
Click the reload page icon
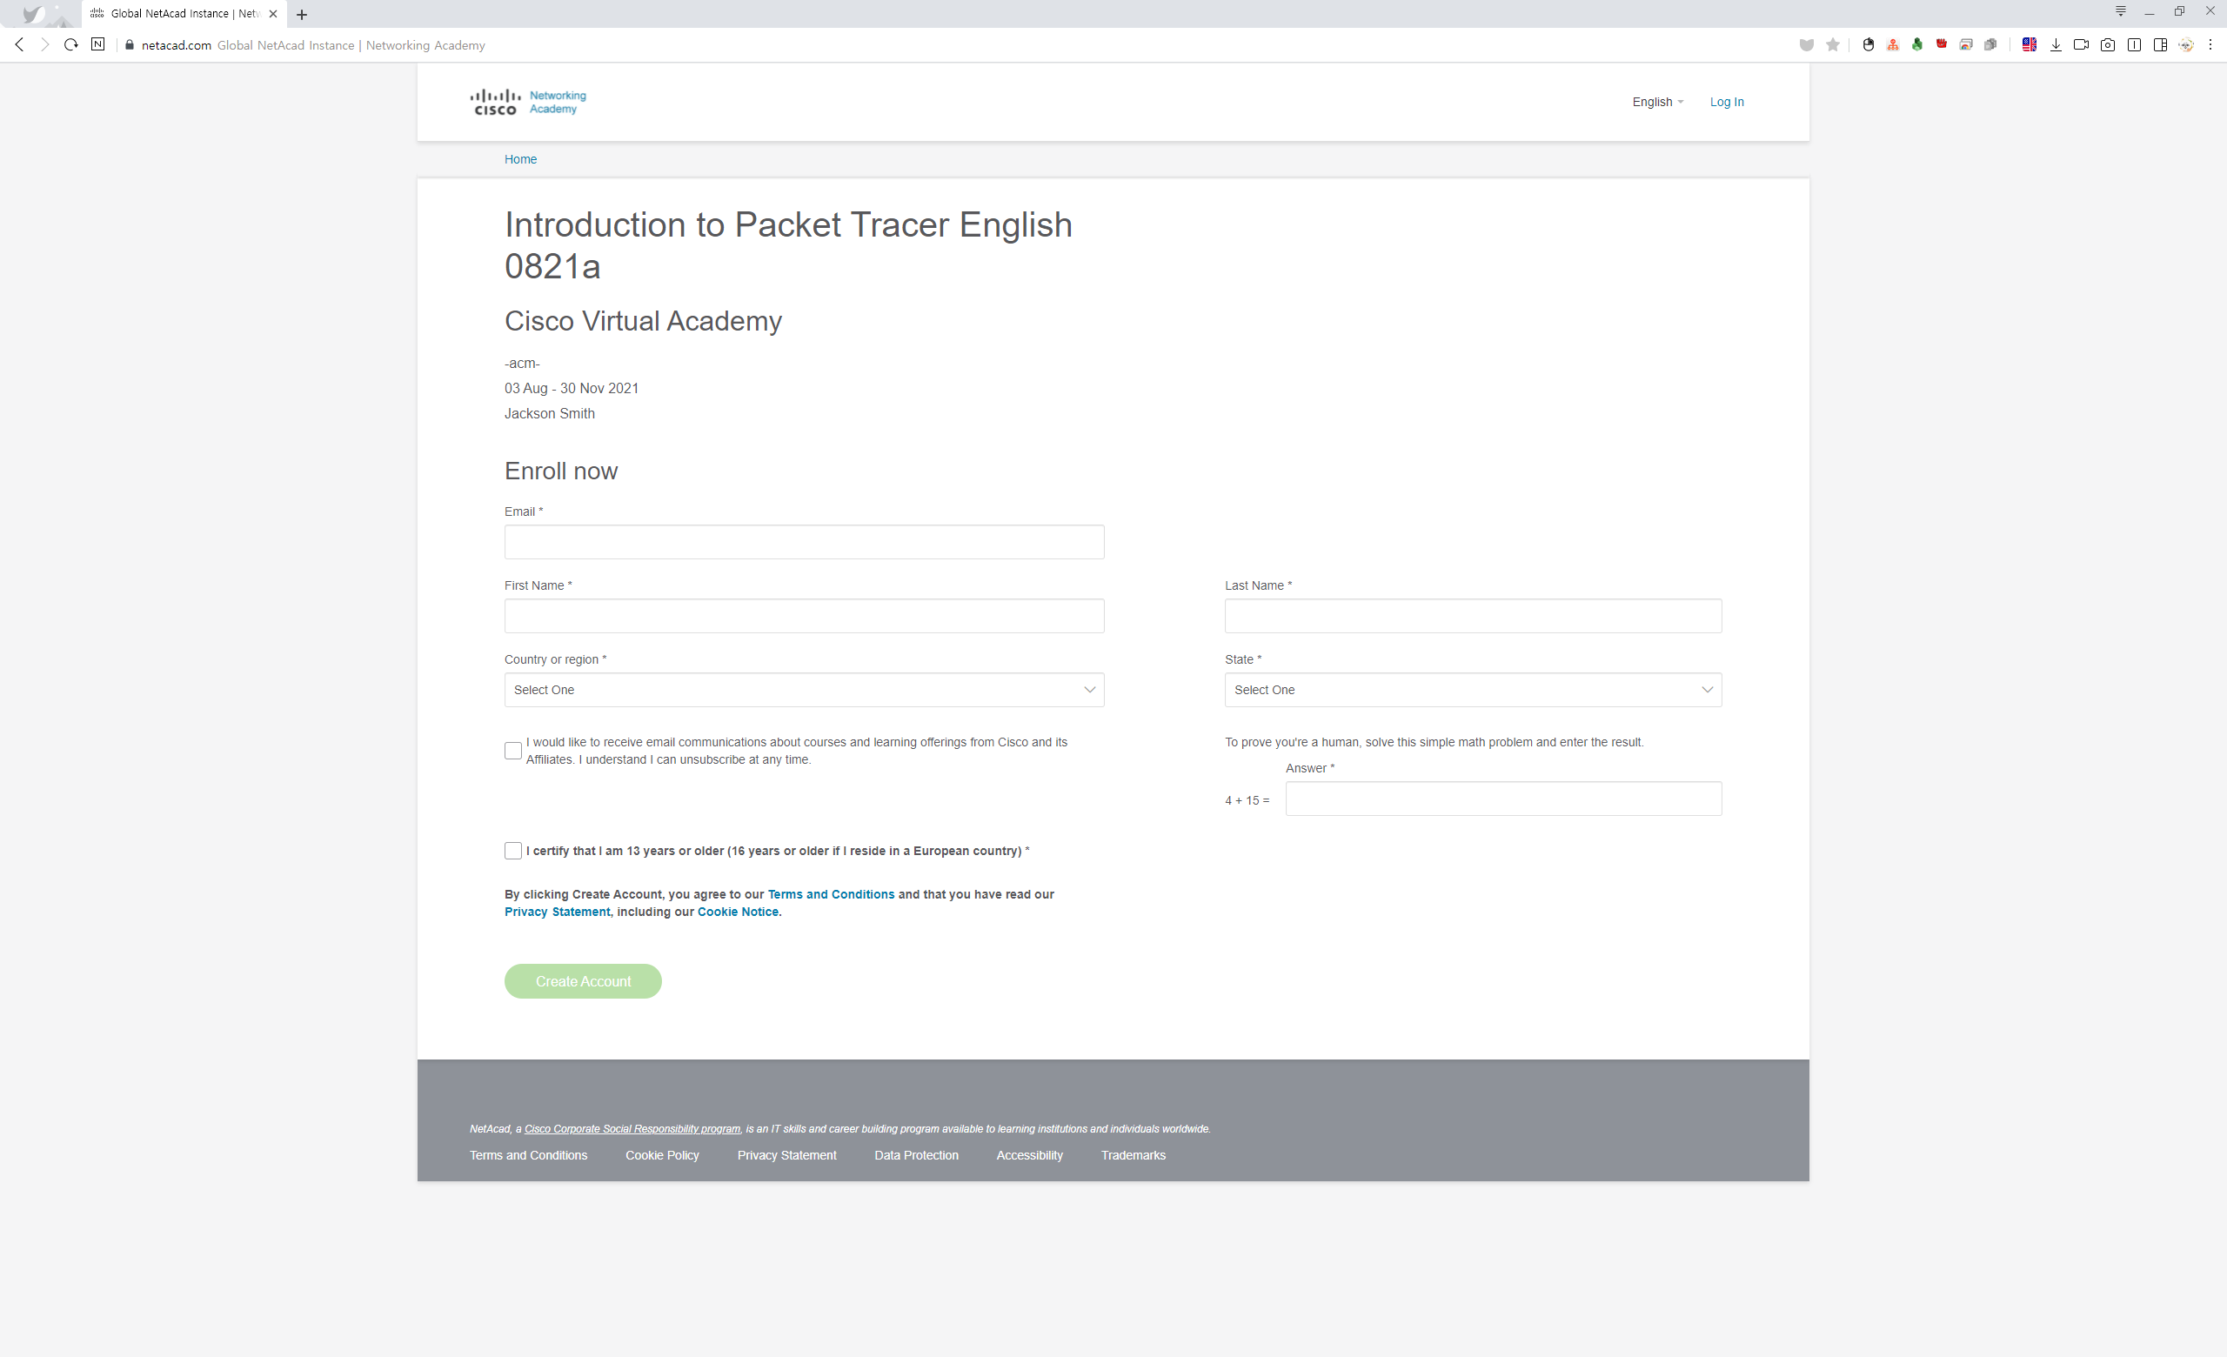pos(70,45)
